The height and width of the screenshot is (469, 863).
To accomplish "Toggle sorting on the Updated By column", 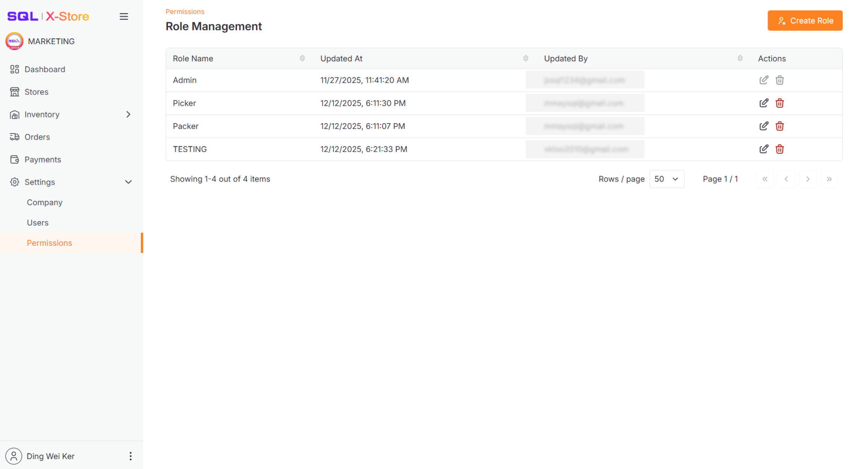I will click(x=740, y=58).
